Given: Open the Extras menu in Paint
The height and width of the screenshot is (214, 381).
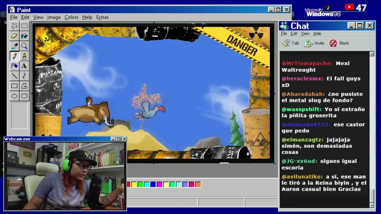Looking at the screenshot, I should pyautogui.click(x=102, y=17).
